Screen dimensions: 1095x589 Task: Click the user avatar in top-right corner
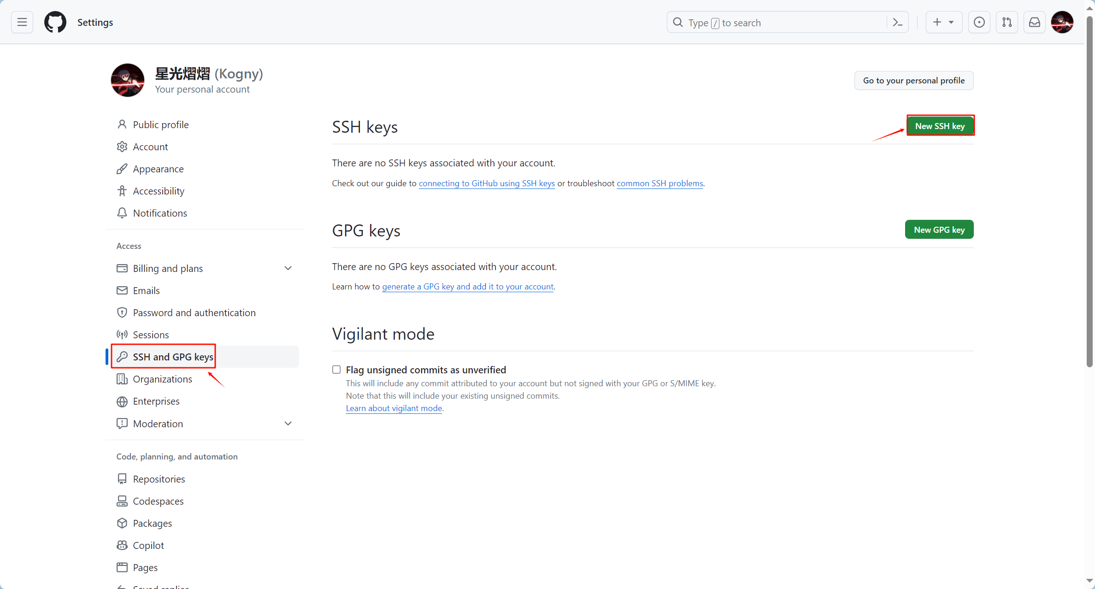pos(1062,22)
